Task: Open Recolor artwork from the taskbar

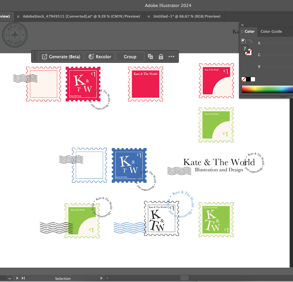Action: (x=100, y=57)
